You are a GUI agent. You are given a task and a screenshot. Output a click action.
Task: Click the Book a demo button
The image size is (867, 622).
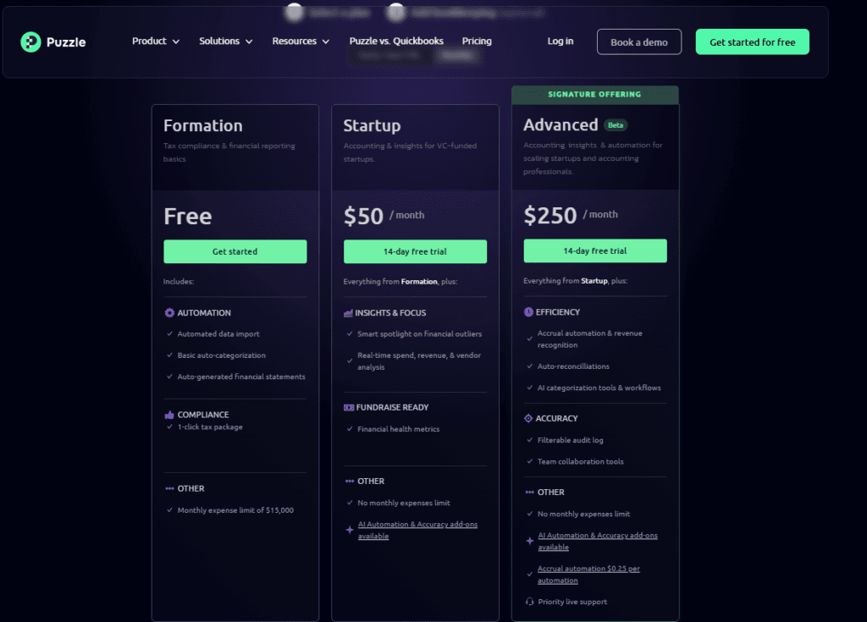pyautogui.click(x=639, y=42)
